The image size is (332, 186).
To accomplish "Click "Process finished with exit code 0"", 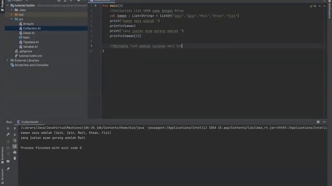I will pos(51,148).
